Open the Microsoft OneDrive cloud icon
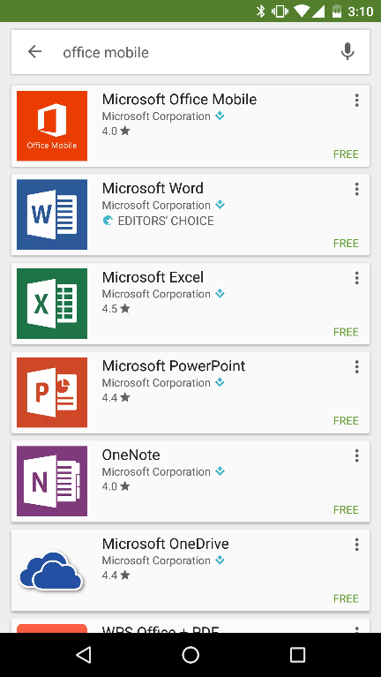381x677 pixels. click(52, 570)
